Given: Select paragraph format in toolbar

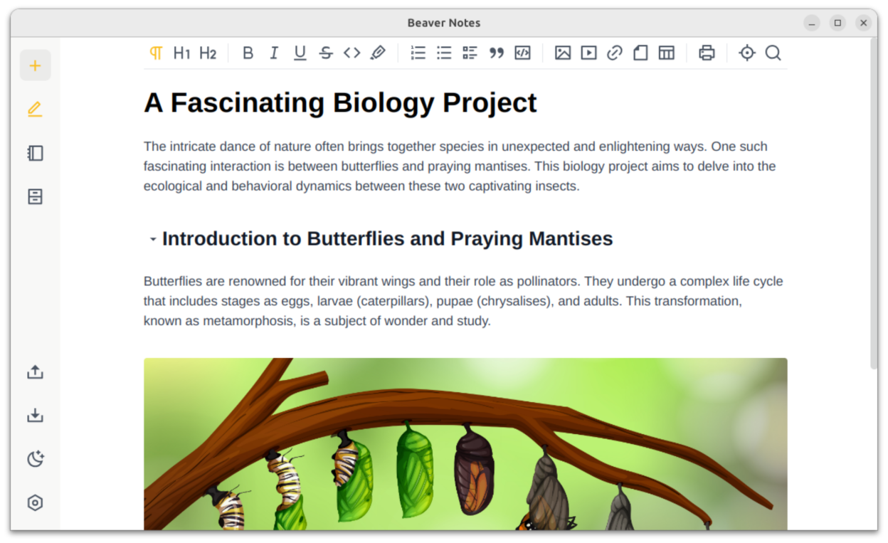Looking at the screenshot, I should (156, 53).
